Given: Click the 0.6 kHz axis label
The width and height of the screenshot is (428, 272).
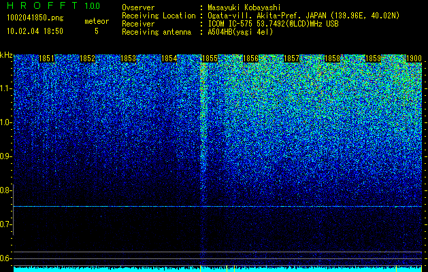Looking at the screenshot, I should (x=5, y=258).
